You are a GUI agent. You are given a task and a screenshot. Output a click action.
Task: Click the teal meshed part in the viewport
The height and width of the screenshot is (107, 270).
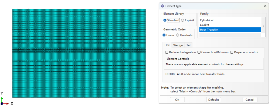(79, 53)
